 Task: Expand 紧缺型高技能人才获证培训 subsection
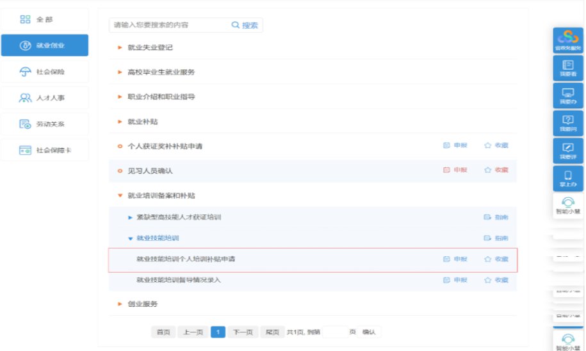tap(130, 218)
